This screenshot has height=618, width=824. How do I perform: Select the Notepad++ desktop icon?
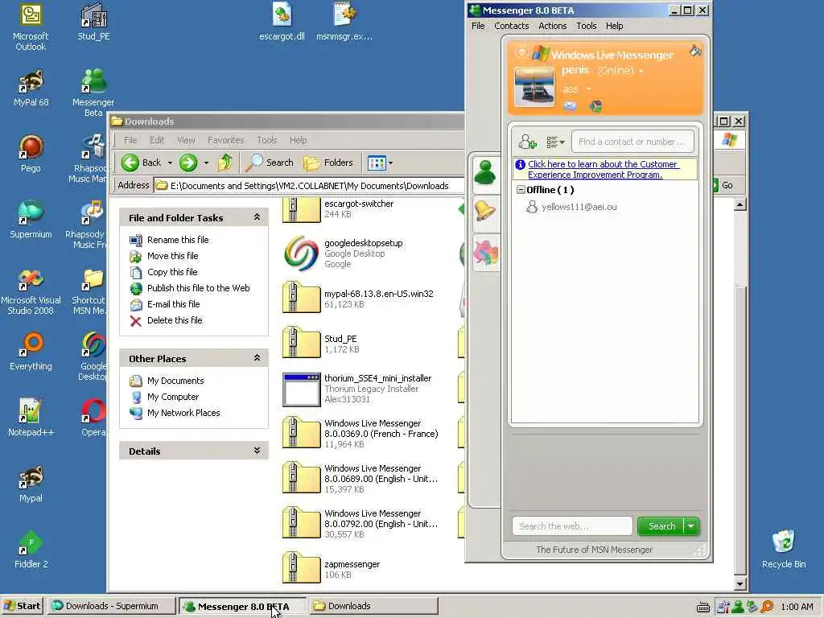point(31,418)
